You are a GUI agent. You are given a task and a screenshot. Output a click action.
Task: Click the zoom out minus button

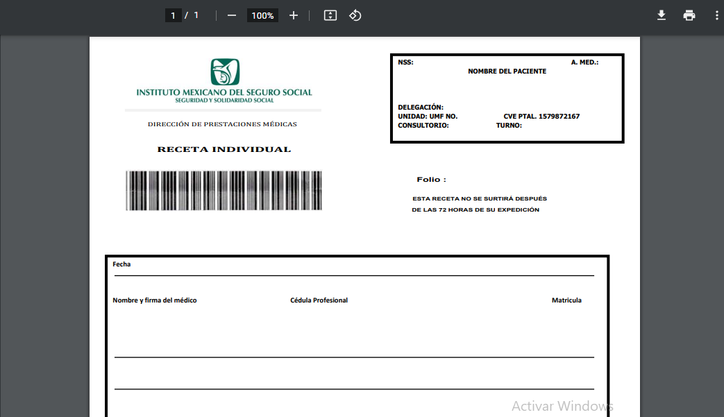(232, 15)
